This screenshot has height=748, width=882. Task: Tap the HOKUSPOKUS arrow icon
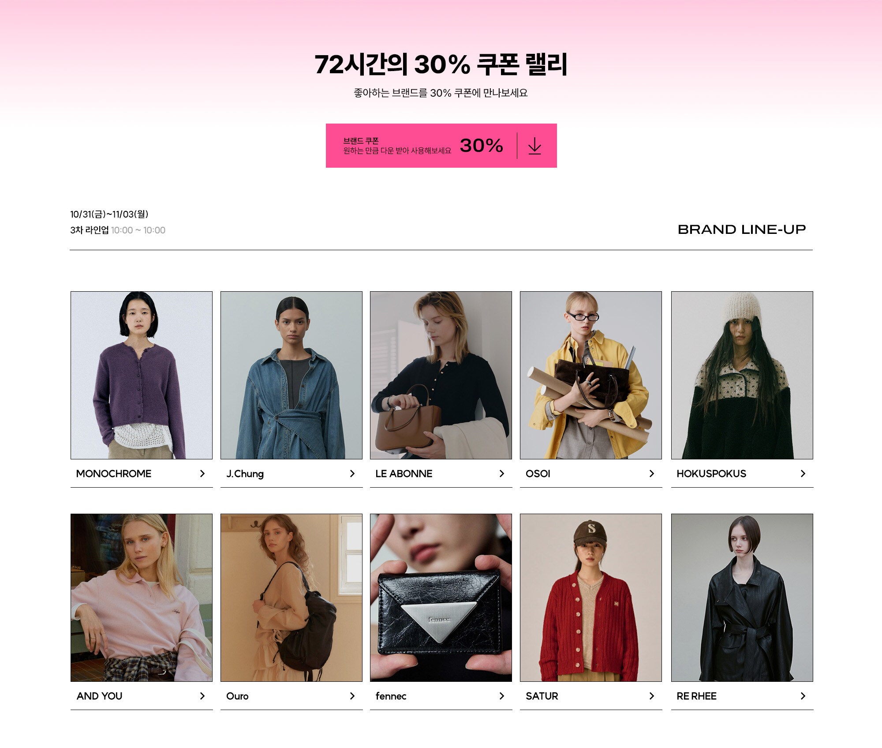click(803, 474)
